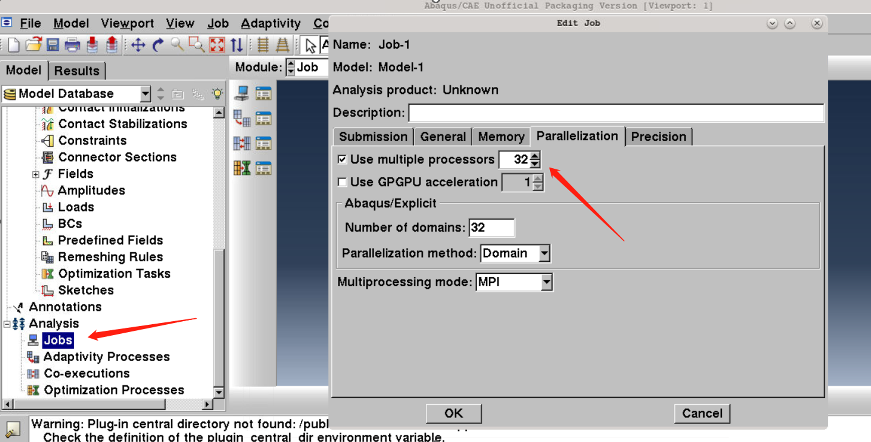Select the Magnify View tool
The height and width of the screenshot is (442, 871).
pyautogui.click(x=177, y=45)
